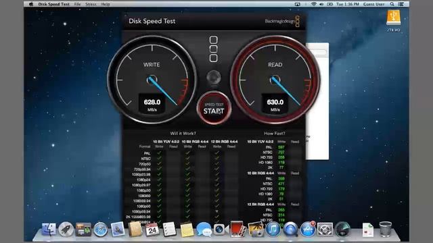Click the "Disk Speed Test" window title
Viewport: 433px width, 243px height.
click(152, 21)
